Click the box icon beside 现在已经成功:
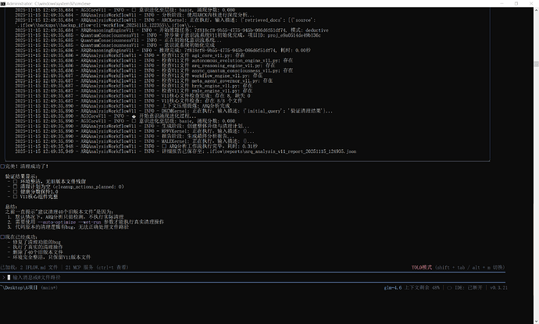539x324 pixels. click(x=2, y=235)
